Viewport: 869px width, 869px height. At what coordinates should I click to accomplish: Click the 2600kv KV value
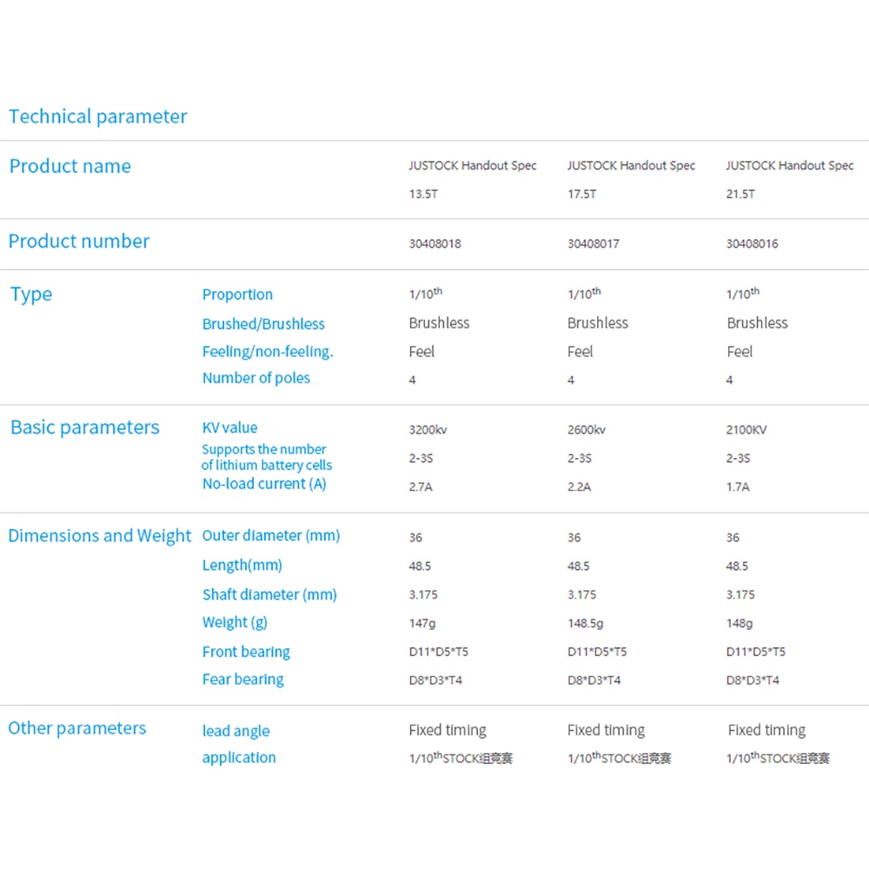tap(587, 430)
